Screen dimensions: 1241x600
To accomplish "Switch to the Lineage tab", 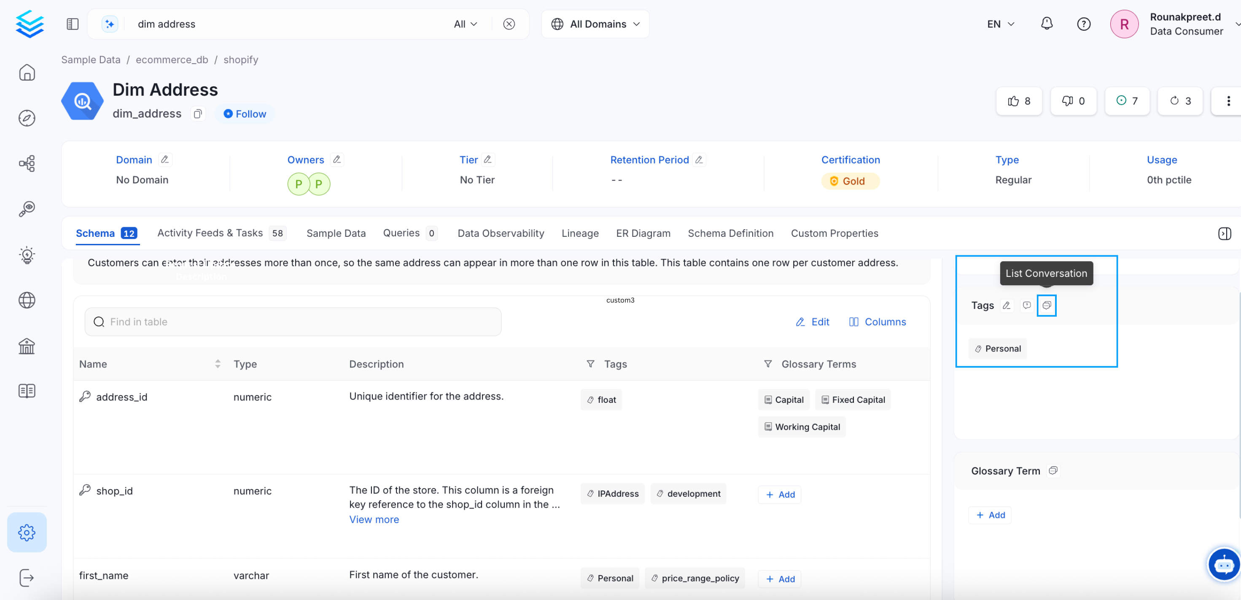I will (580, 233).
